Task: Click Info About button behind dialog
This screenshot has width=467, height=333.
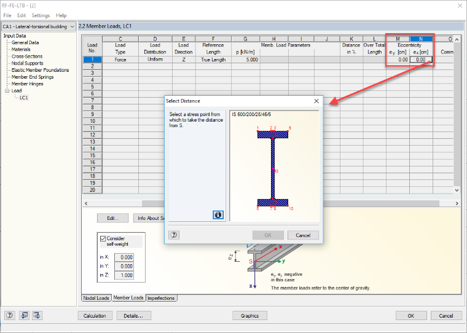Action: (x=149, y=218)
